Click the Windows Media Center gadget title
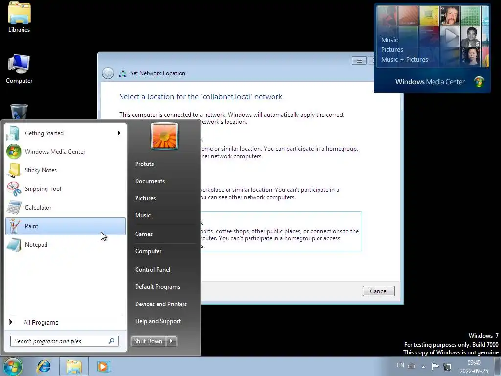The height and width of the screenshot is (376, 501). (430, 82)
